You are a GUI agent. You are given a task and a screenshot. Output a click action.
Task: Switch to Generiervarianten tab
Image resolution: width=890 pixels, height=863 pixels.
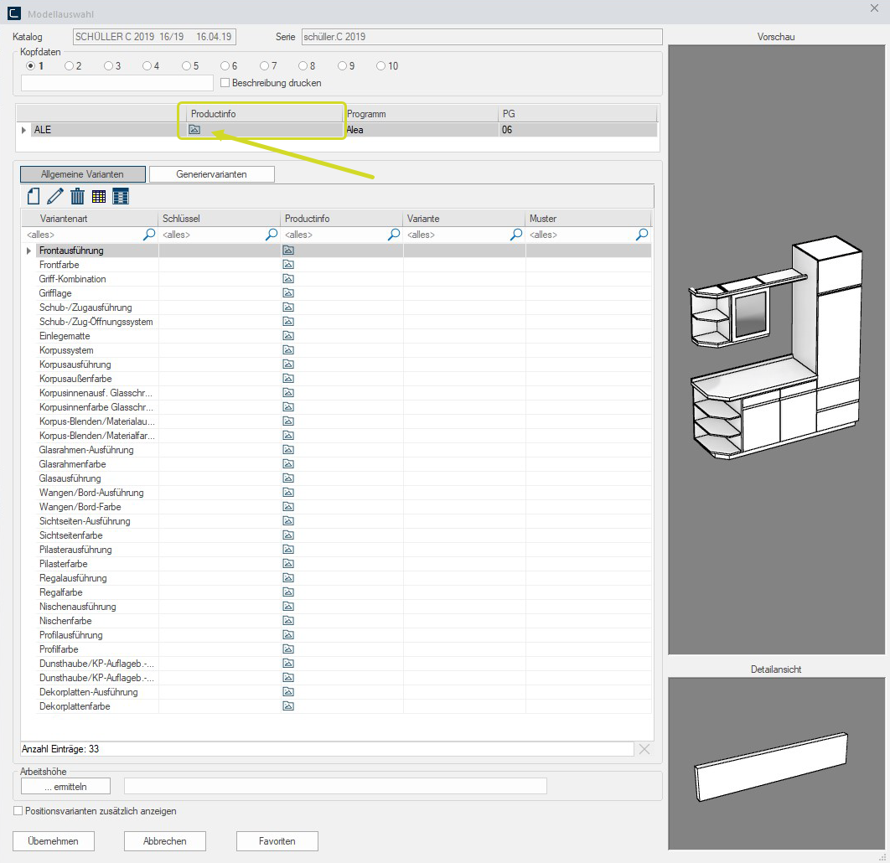[x=211, y=174]
